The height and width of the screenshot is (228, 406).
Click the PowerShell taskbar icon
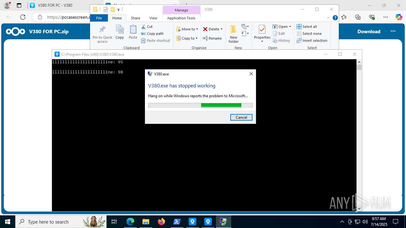177,222
